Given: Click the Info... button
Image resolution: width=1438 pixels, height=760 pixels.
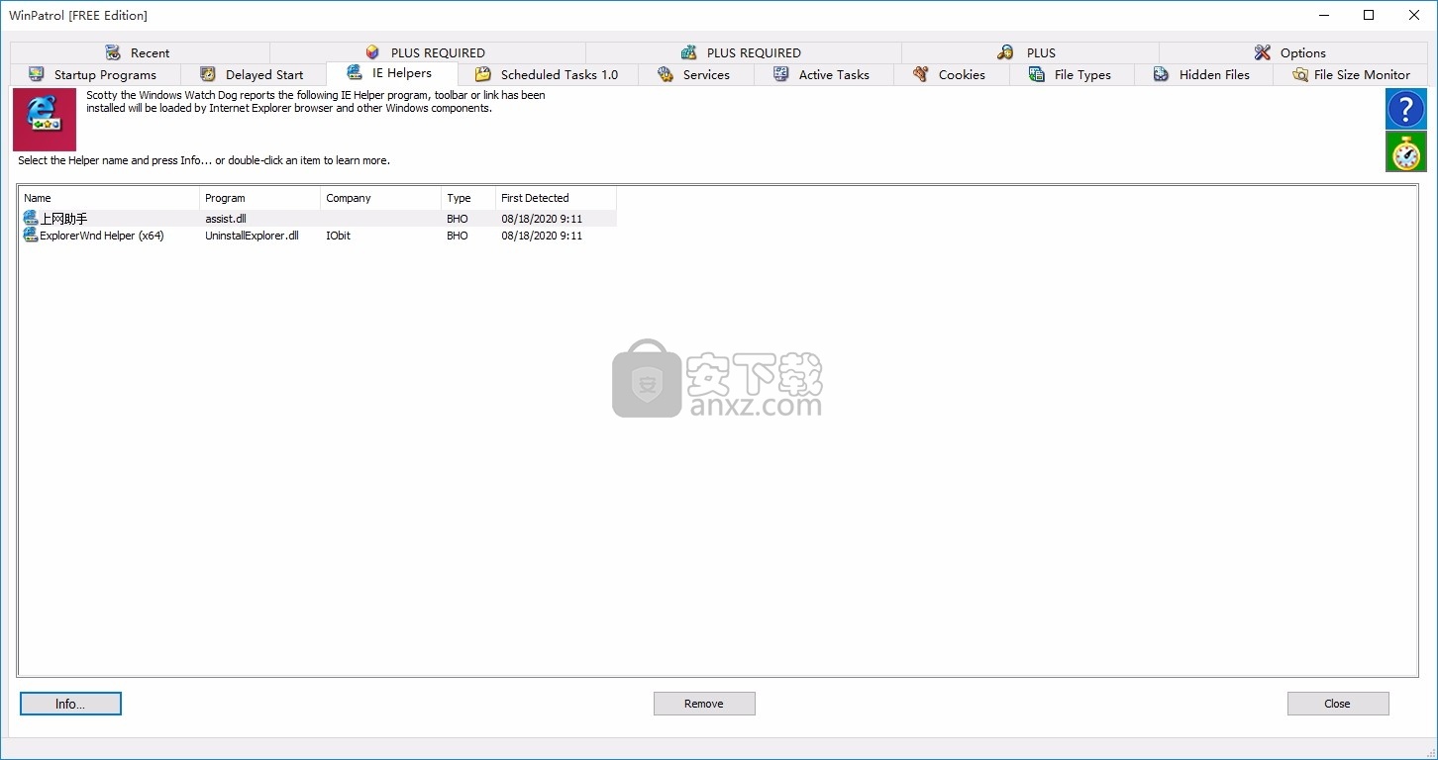Looking at the screenshot, I should pyautogui.click(x=70, y=704).
